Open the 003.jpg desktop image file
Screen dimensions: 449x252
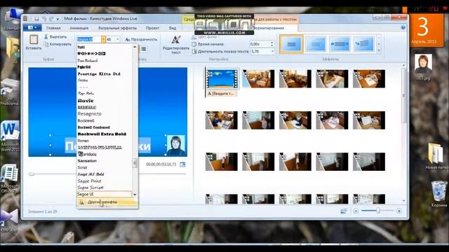pos(423,67)
